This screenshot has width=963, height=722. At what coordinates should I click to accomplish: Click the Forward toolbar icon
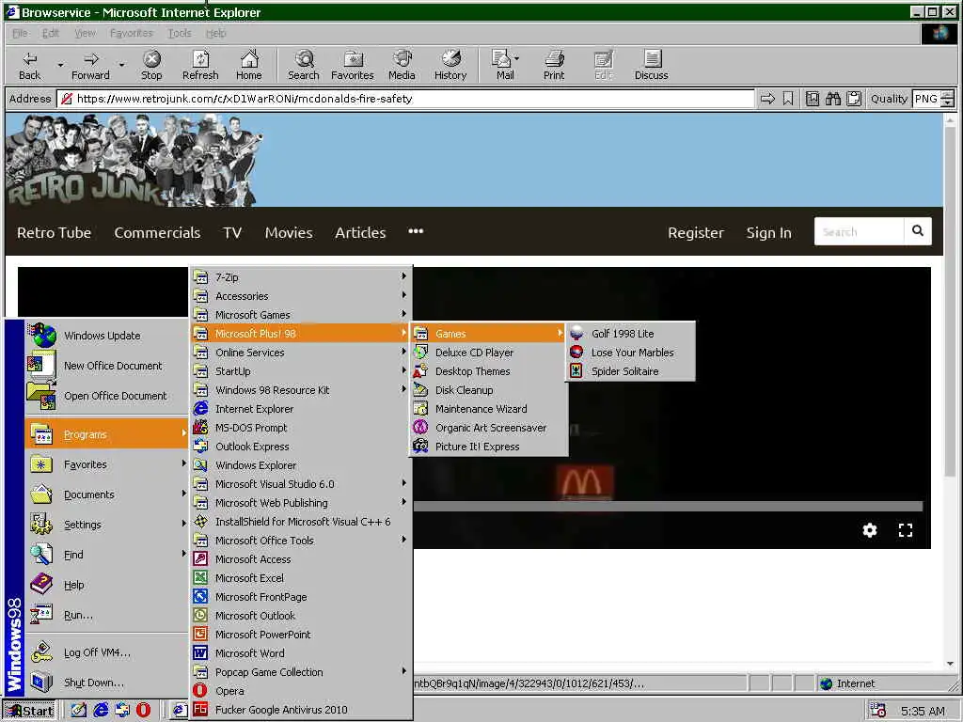click(x=90, y=65)
